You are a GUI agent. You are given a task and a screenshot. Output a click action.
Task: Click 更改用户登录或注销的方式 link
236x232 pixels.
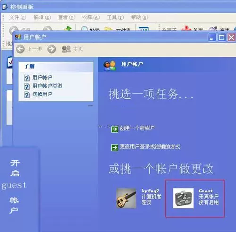(150, 147)
